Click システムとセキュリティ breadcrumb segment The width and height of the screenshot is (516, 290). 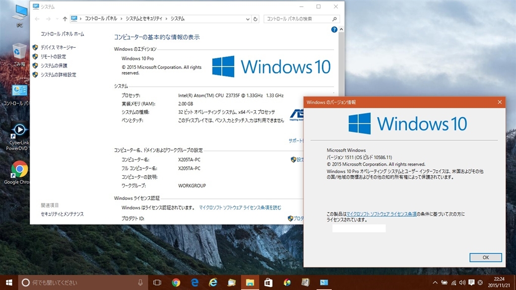click(x=144, y=19)
